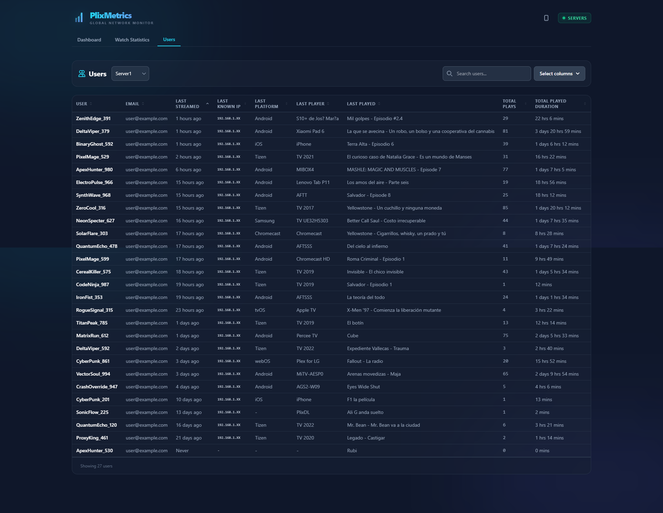Select user PixelMage_599
The height and width of the screenshot is (513, 663).
92,259
